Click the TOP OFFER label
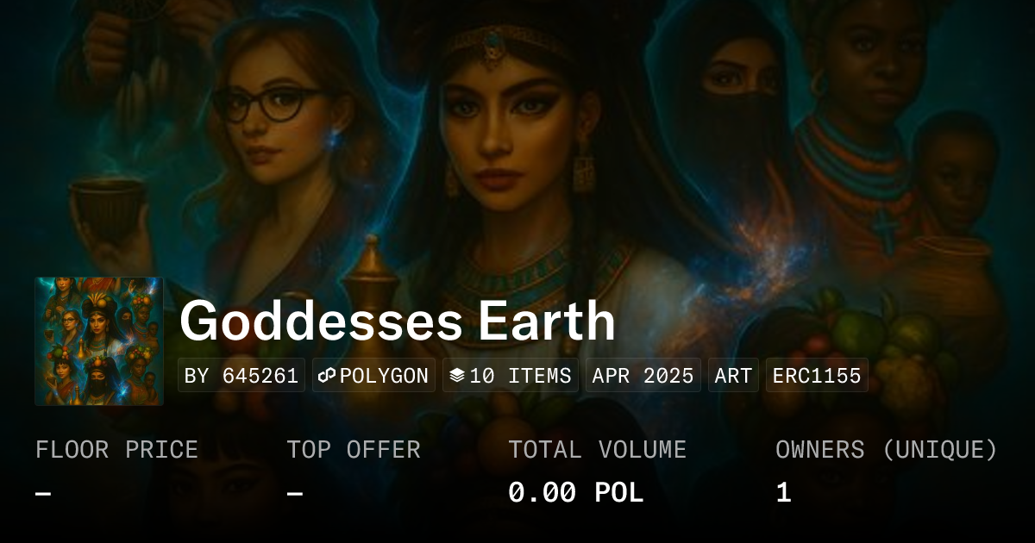This screenshot has height=543, width=1035. [354, 450]
